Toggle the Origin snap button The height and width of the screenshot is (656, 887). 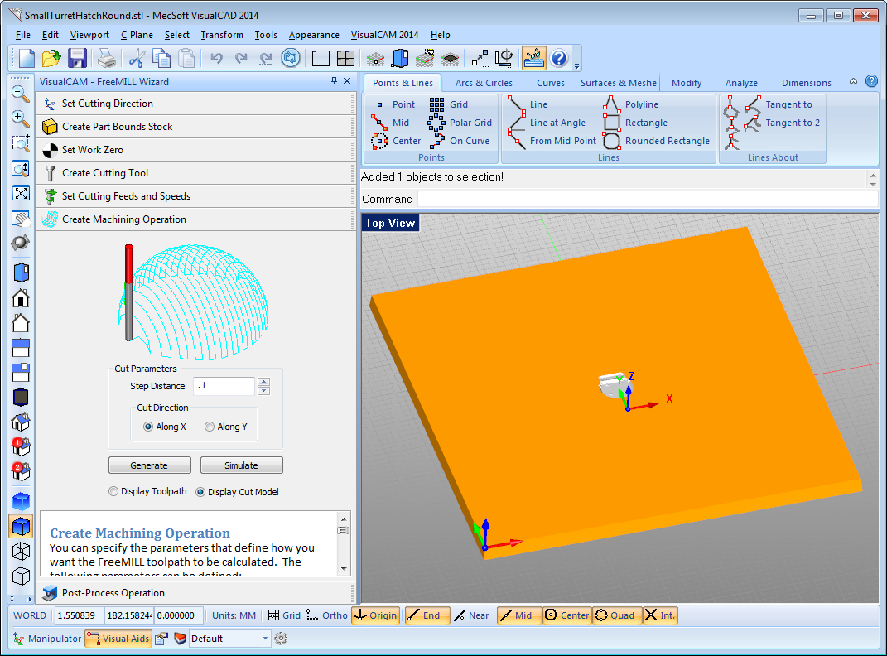tap(376, 615)
